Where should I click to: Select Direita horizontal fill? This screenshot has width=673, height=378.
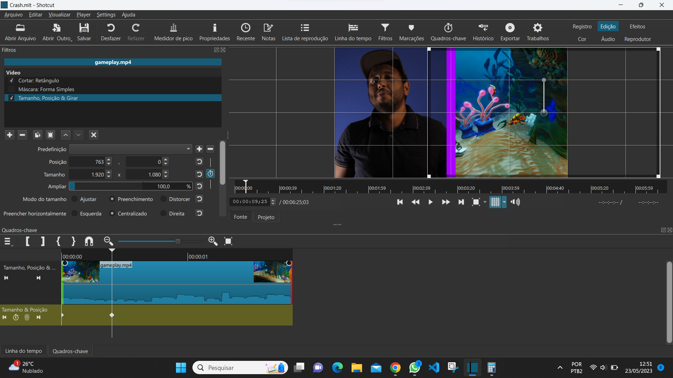(x=163, y=213)
